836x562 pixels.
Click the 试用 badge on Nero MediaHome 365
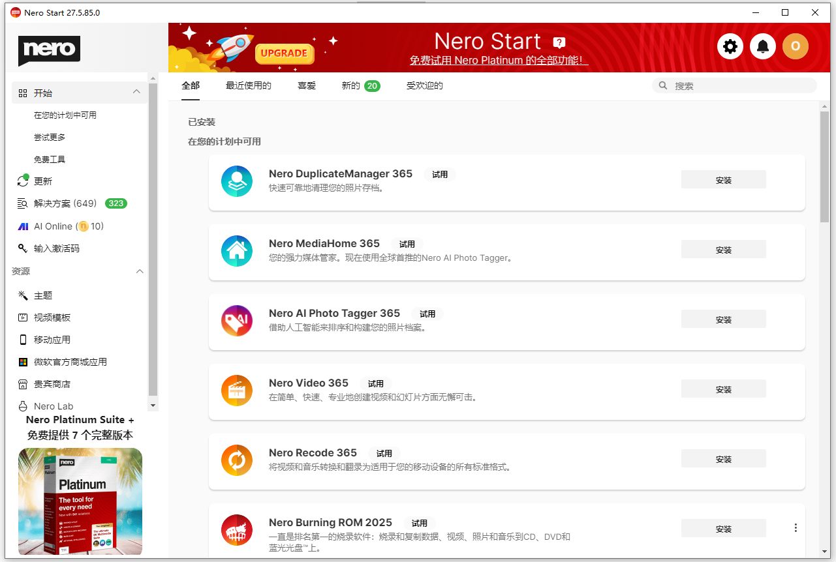(407, 244)
